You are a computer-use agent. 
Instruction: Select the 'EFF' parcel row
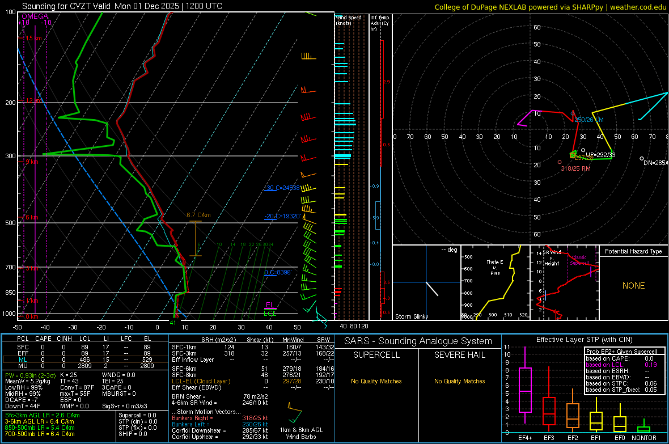click(85, 353)
